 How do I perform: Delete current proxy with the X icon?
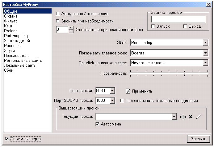[x=191, y=117]
